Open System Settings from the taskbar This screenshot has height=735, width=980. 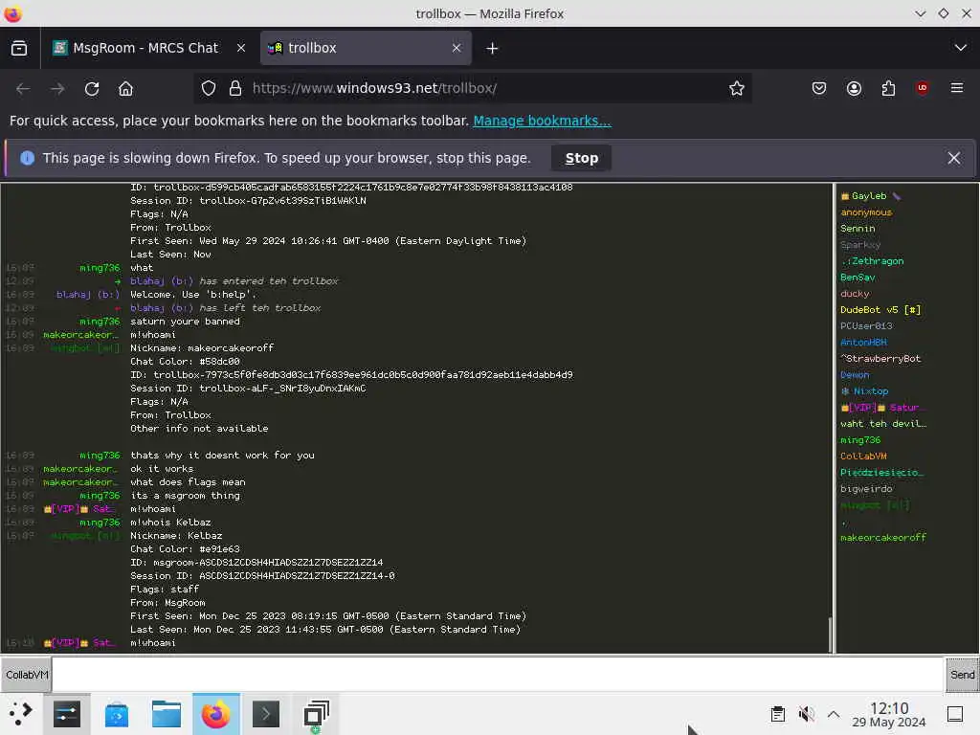pyautogui.click(x=66, y=714)
